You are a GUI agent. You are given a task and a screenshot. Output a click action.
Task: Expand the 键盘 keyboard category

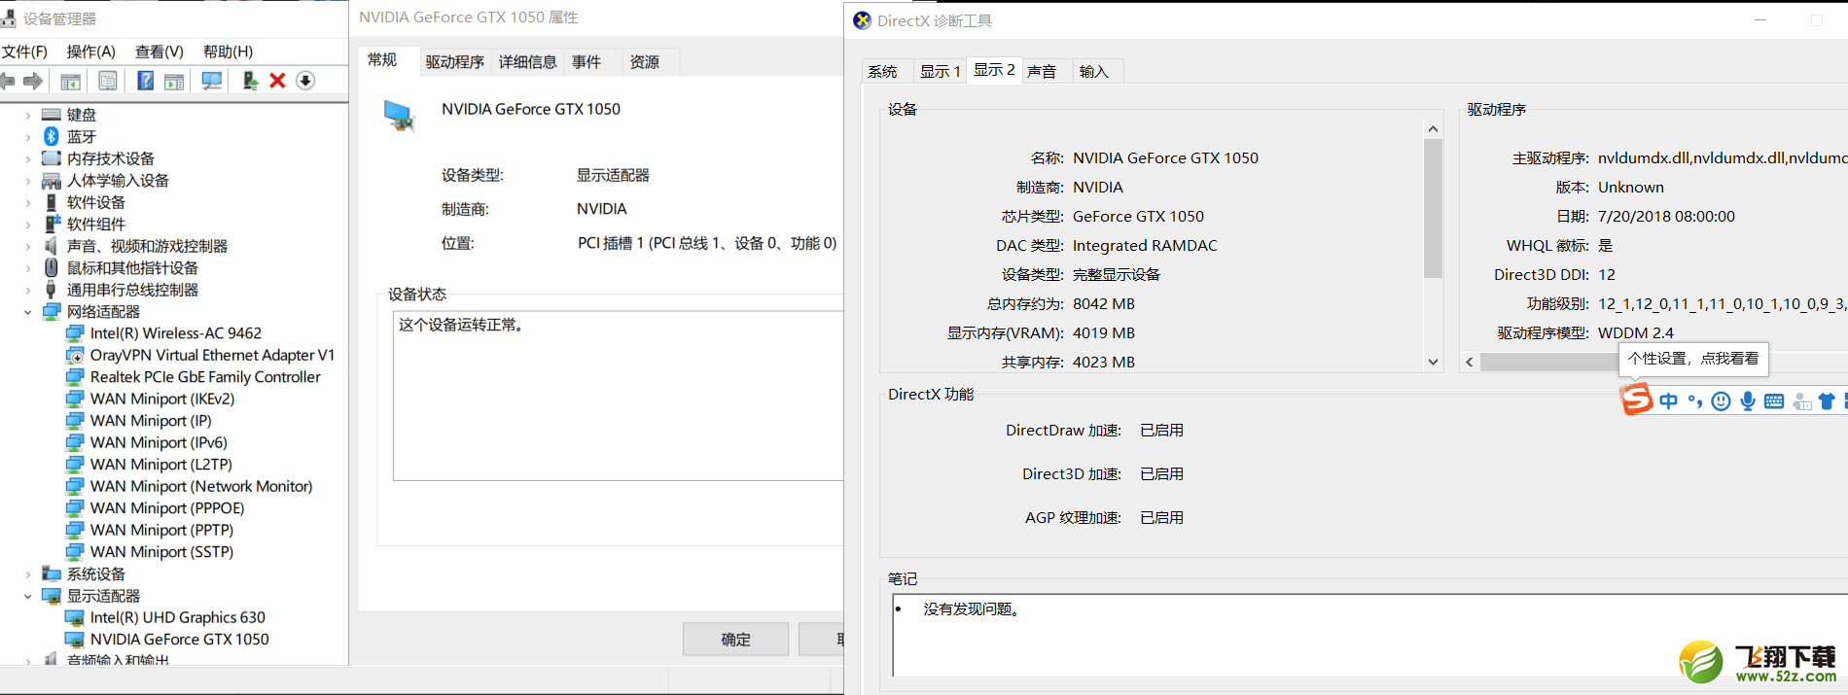tap(28, 115)
